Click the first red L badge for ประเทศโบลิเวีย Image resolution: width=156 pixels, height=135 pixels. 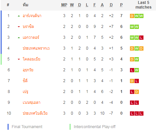click(x=132, y=113)
